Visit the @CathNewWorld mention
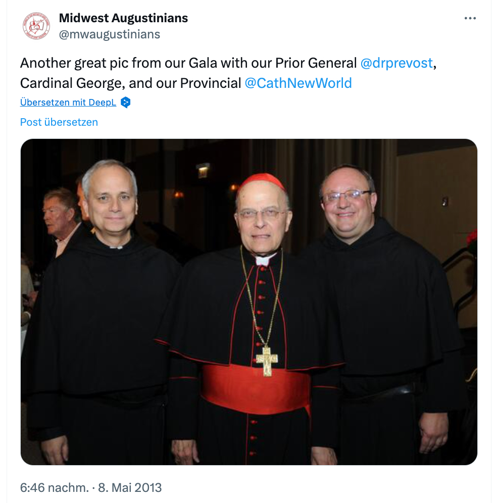 pos(298,83)
